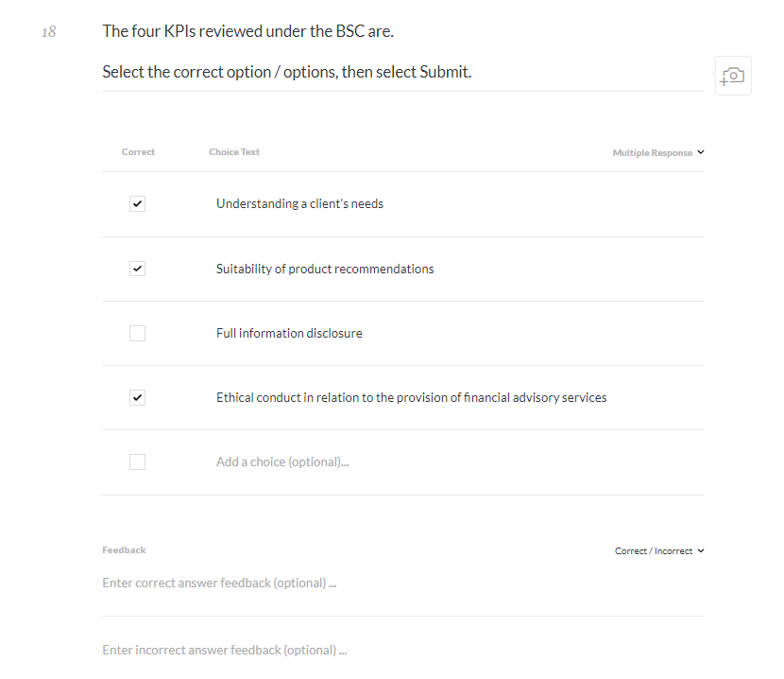This screenshot has height=679, width=784.
Task: Click the 'Correct' column header
Action: coord(138,152)
